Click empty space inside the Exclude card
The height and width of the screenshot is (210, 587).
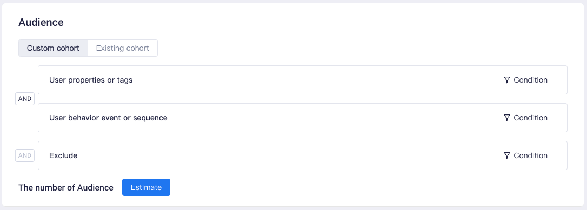click(x=288, y=155)
